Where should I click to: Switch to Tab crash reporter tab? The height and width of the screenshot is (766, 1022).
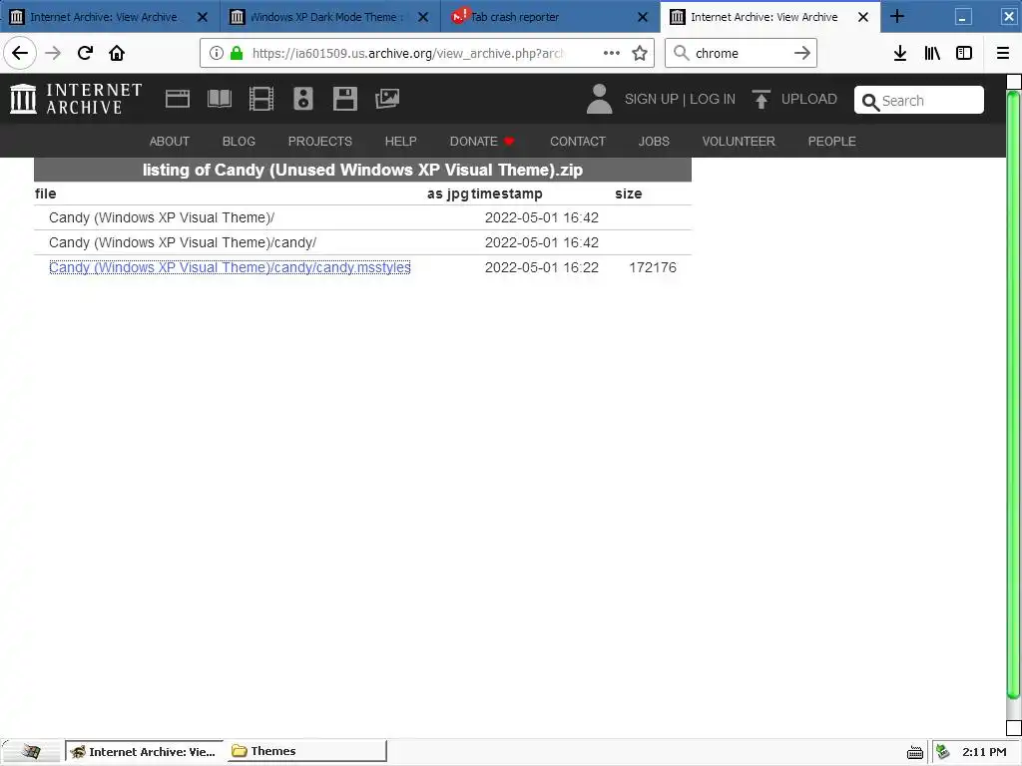[514, 17]
